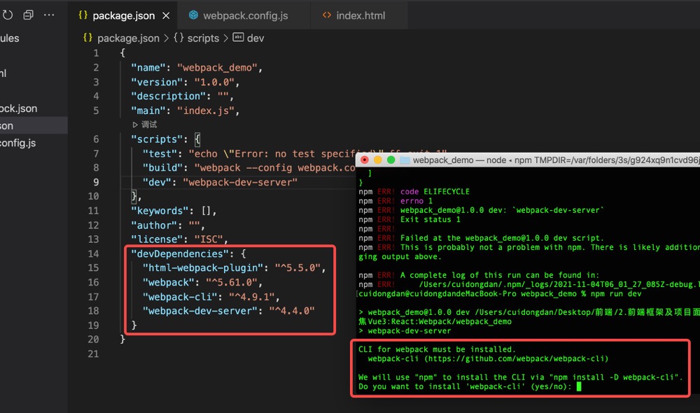Click line number 14 in the gutter

93,253
